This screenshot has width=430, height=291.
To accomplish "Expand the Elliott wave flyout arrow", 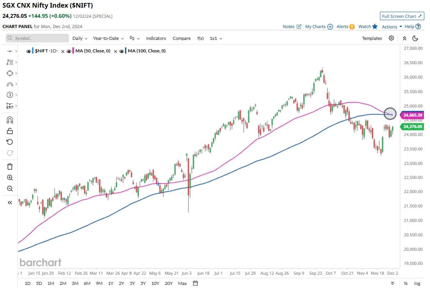I will 16,95.
